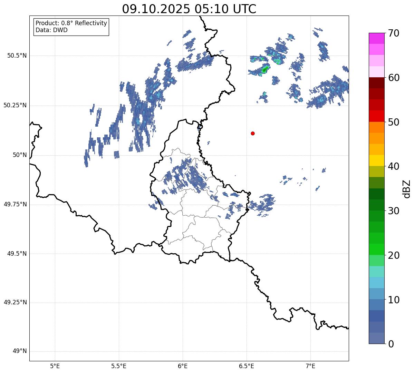Click the green high-reflectivity cell near 50.4°N
This screenshot has width=415, height=373.
tap(264, 70)
